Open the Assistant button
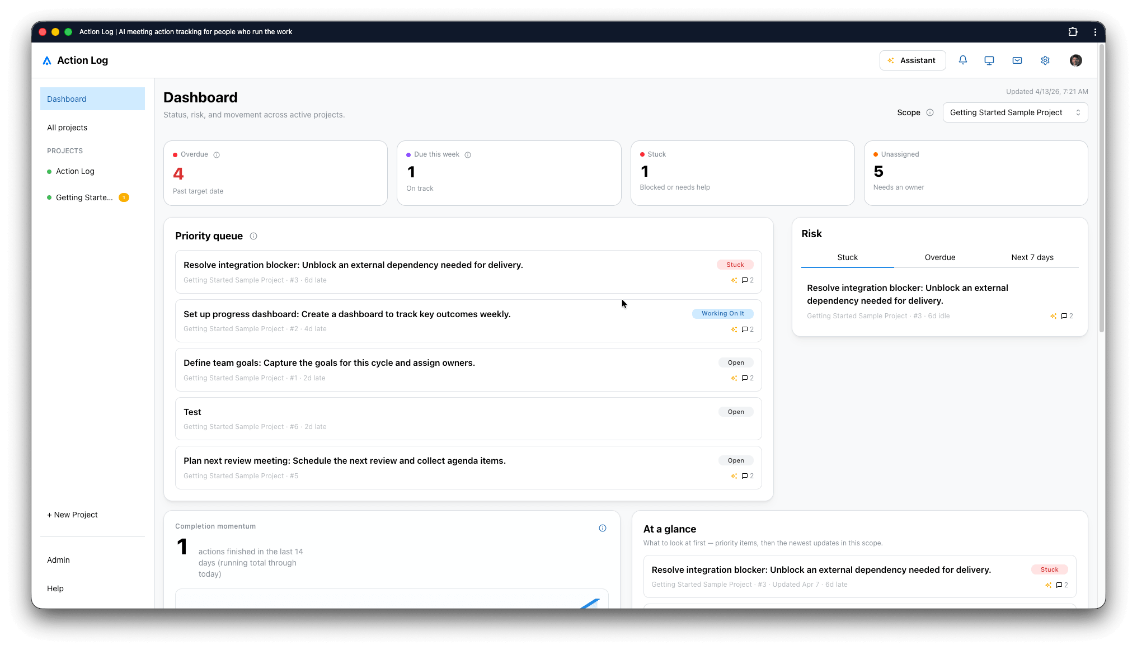 (913, 60)
